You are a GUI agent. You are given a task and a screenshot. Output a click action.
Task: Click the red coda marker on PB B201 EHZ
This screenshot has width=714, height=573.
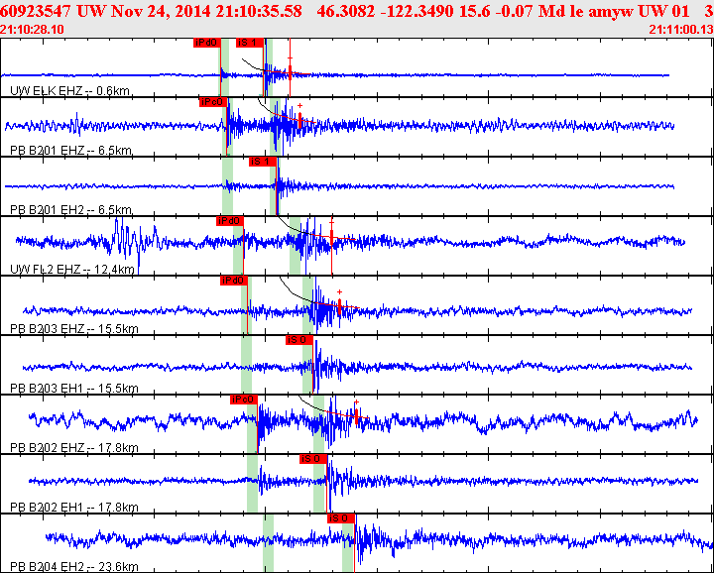pos(300,120)
